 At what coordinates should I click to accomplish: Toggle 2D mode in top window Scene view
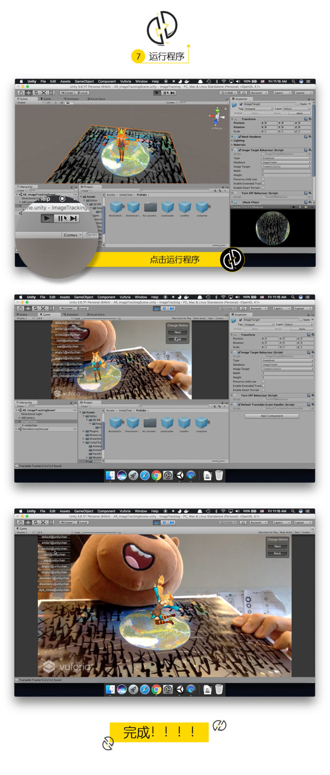pos(49,103)
